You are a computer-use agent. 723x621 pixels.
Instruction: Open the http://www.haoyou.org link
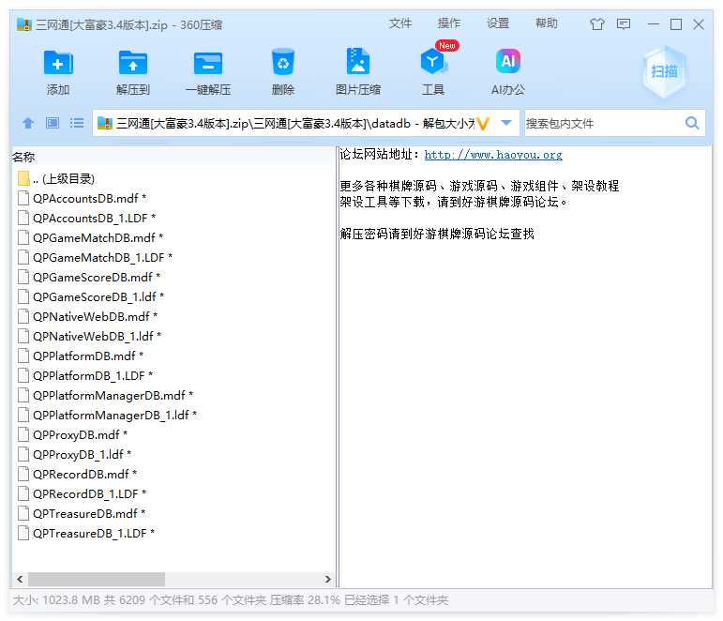(493, 155)
